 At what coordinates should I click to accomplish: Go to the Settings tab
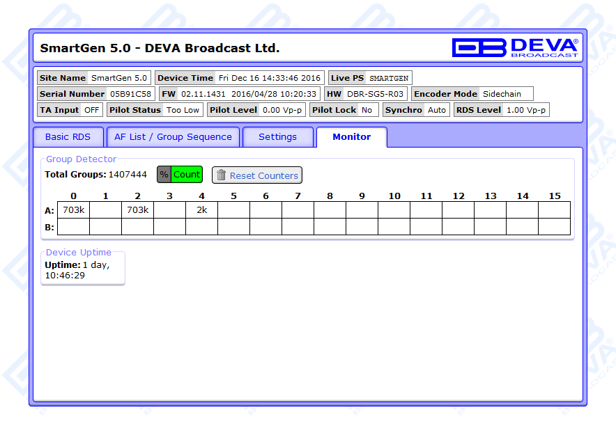(277, 137)
